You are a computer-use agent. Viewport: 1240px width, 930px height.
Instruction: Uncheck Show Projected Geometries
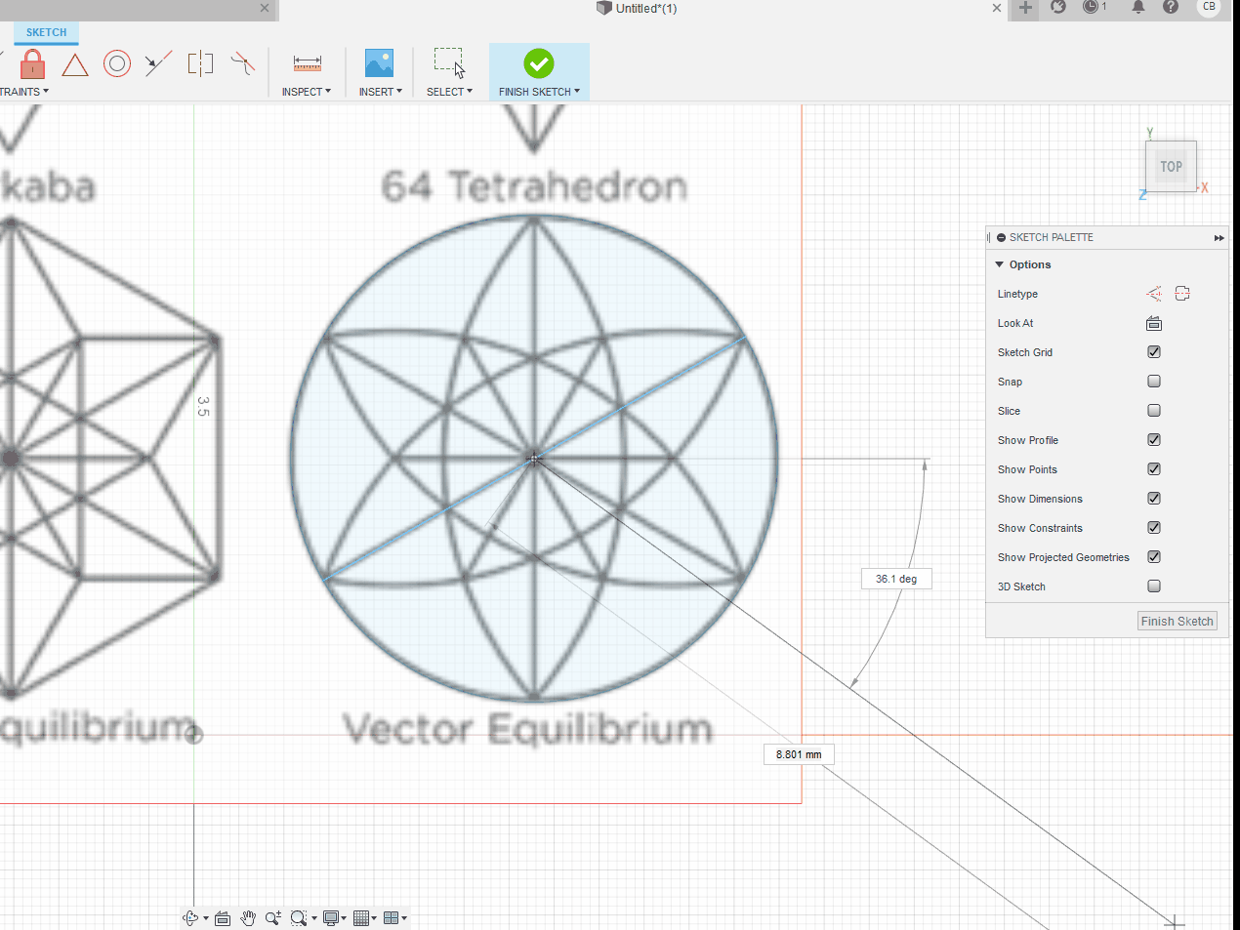[x=1153, y=556]
